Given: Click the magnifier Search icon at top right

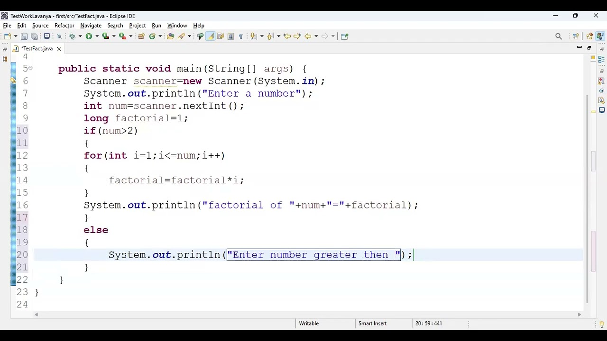Looking at the screenshot, I should pyautogui.click(x=559, y=36).
